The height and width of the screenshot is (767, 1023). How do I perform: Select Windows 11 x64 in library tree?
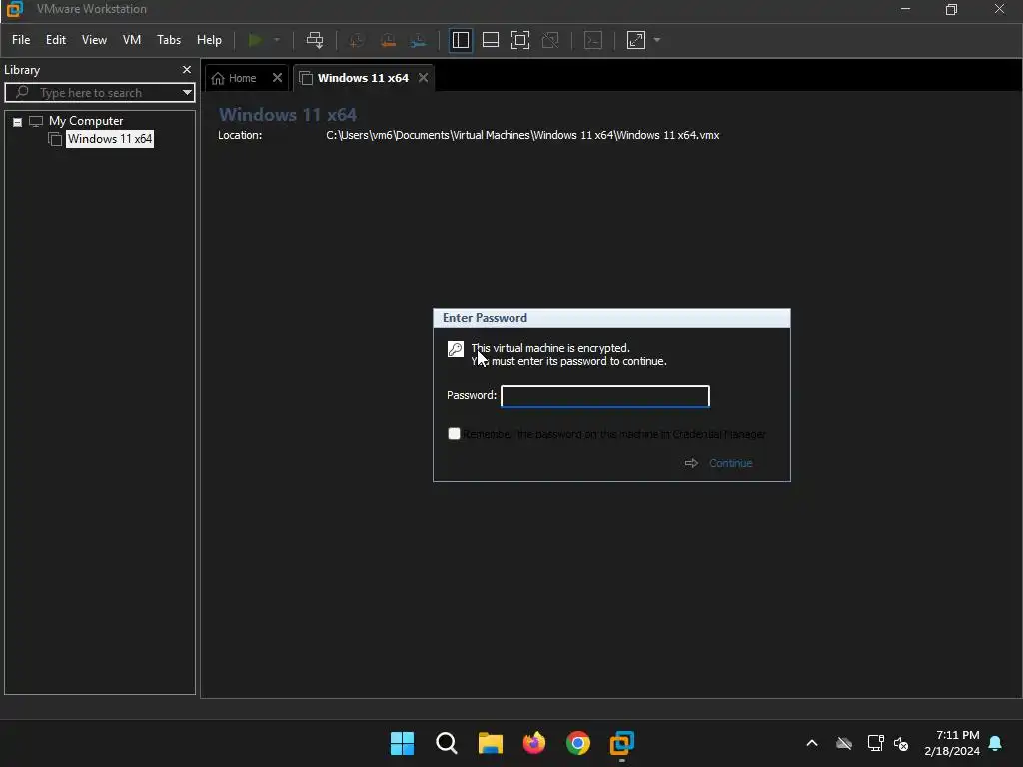tap(110, 138)
